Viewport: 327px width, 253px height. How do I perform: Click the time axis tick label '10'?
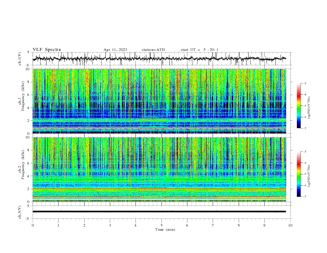coord(290,225)
